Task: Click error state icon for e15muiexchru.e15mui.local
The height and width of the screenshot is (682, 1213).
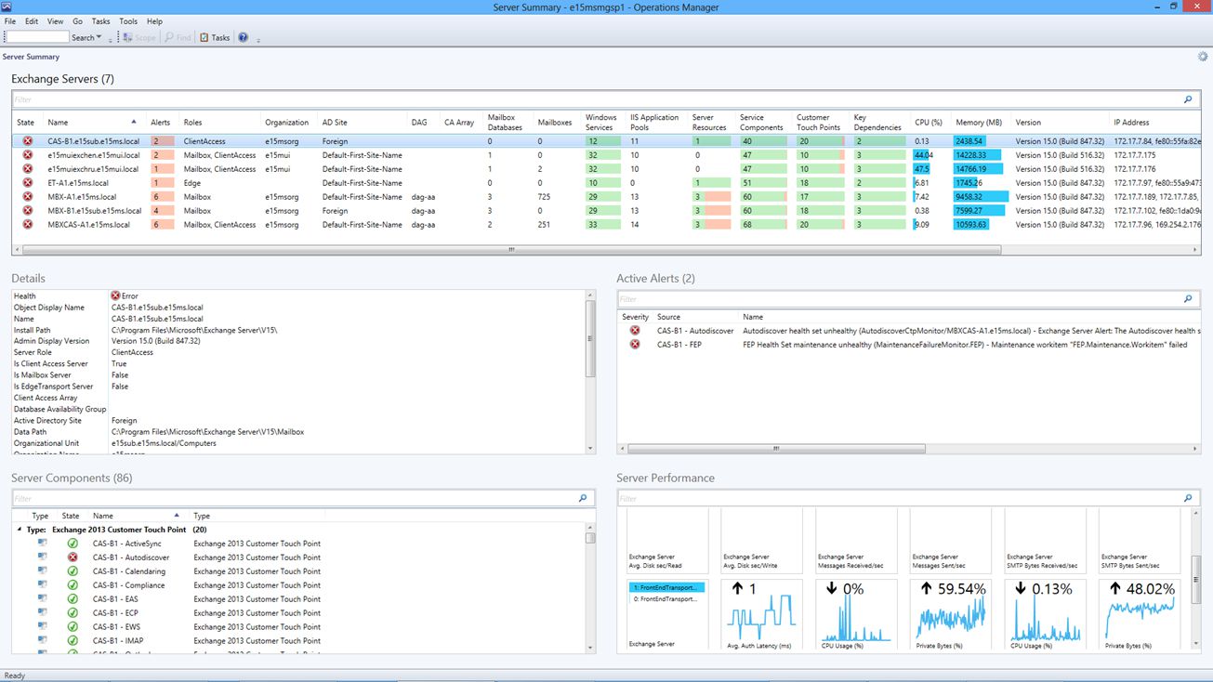Action: [x=27, y=169]
